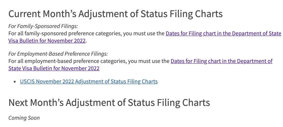
Task: Click the 'For Family-Sponsored Filings:' italic label
Action: pos(43,27)
